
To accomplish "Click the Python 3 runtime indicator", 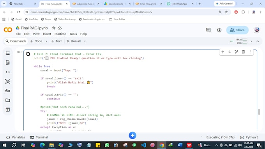I will tap(249, 137).
